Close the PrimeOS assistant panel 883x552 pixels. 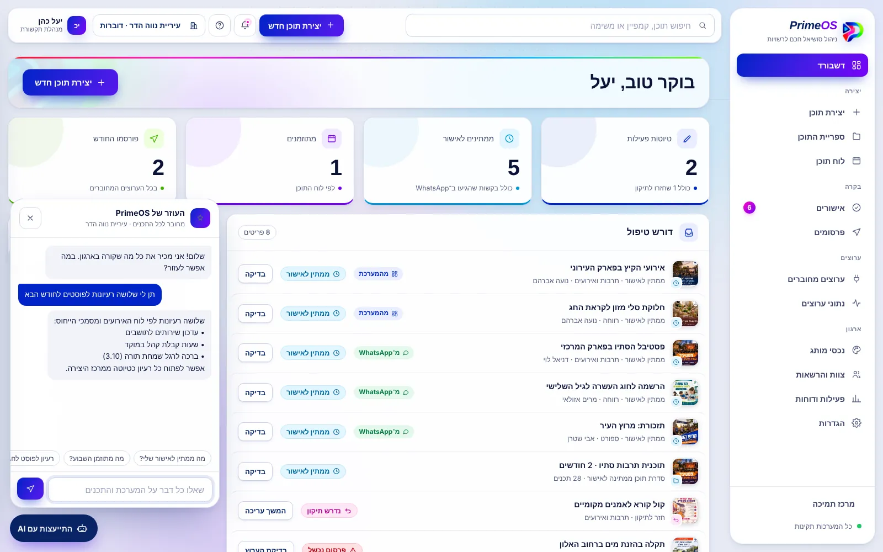(30, 218)
